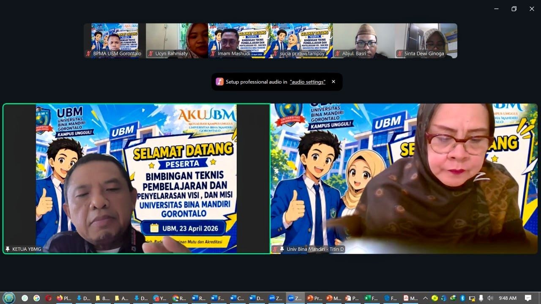541x304 pixels.
Task: Switch to Edge browser window in taskbar
Action: [x=391, y=298]
